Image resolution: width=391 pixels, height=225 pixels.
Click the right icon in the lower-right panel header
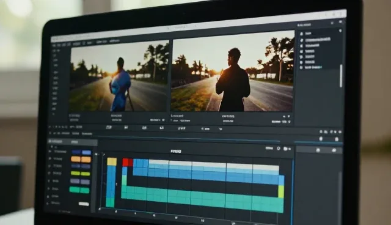[x=334, y=150]
